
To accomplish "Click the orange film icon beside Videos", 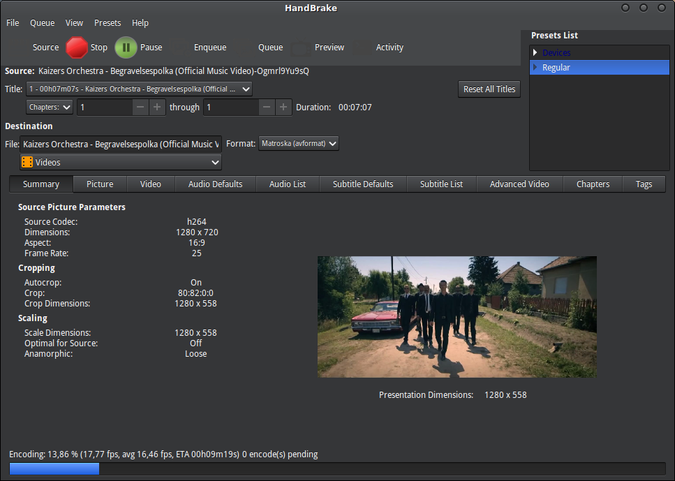I will tap(27, 163).
